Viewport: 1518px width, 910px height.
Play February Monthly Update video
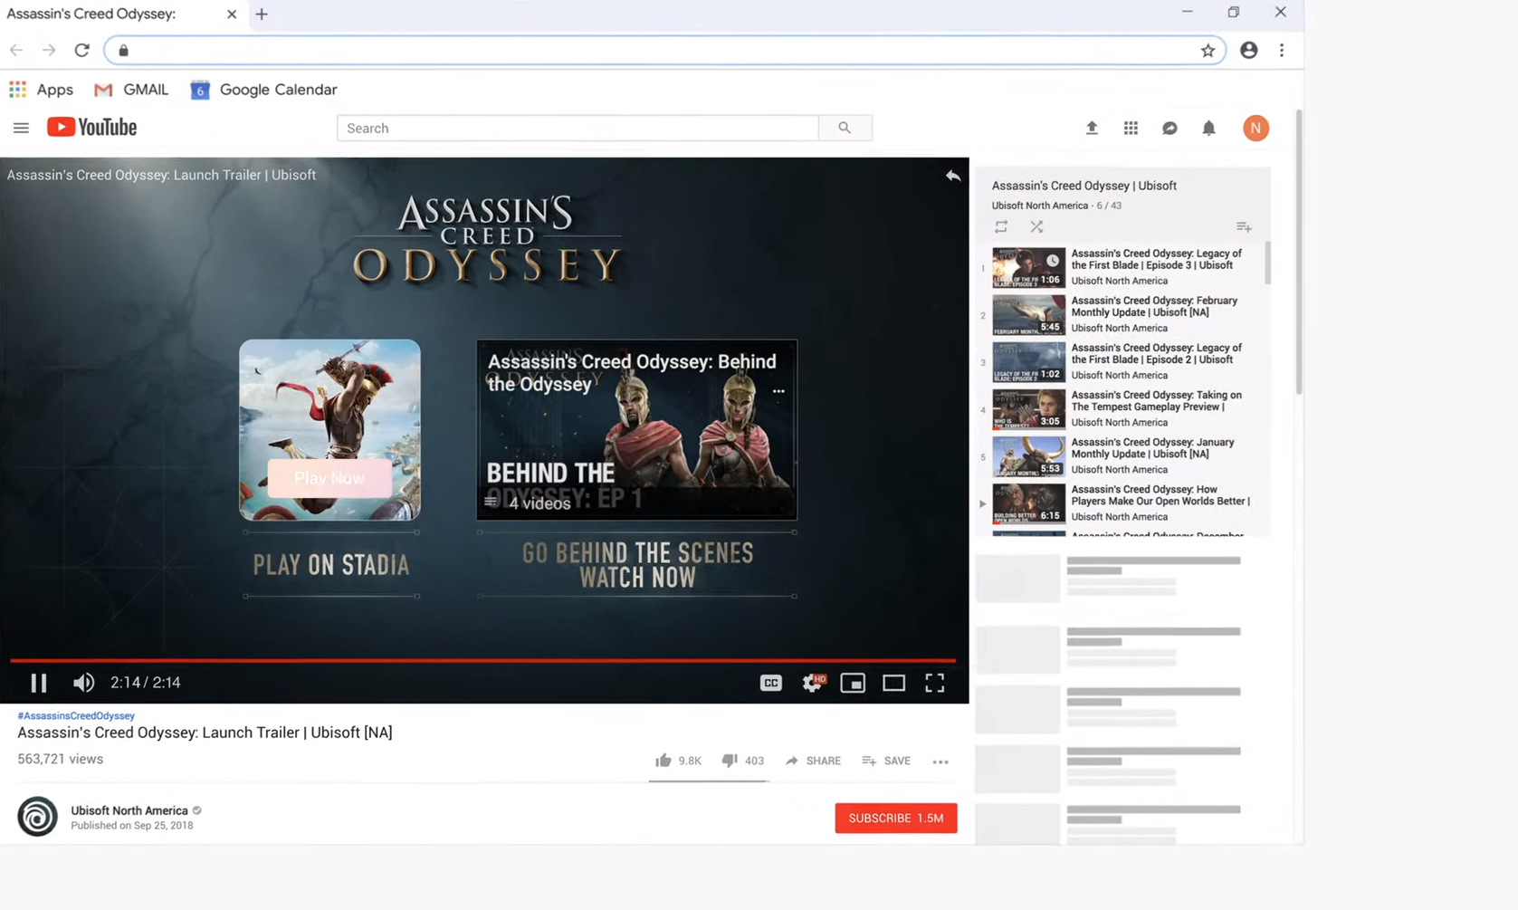click(1121, 314)
